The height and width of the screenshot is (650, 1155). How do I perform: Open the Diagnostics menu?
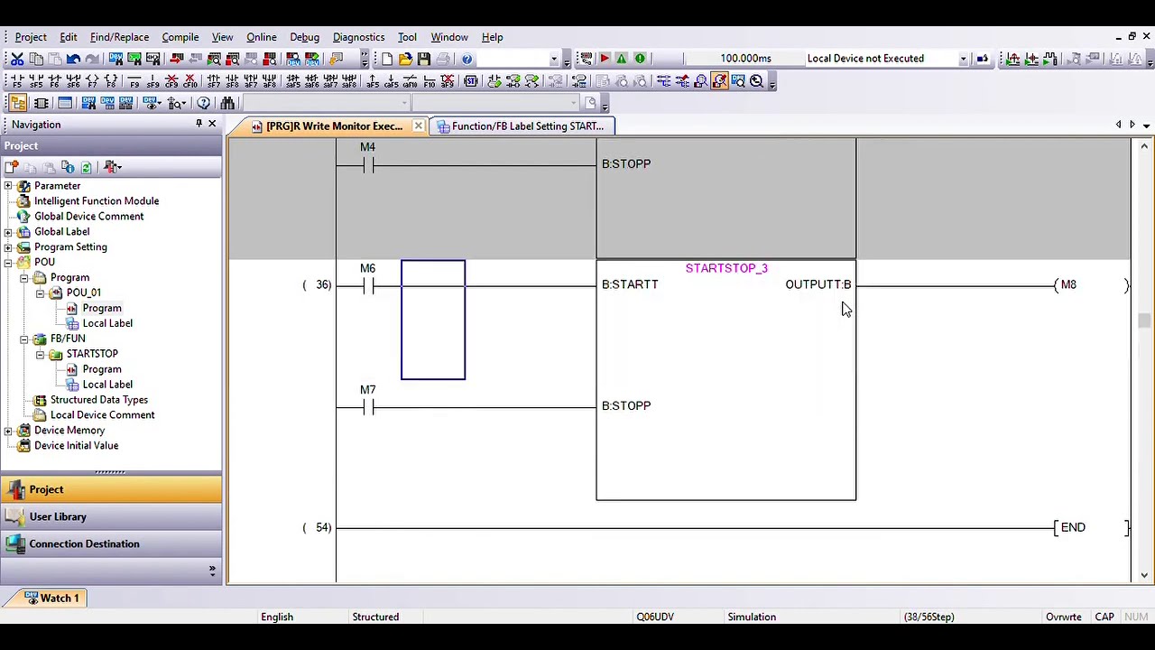pos(358,37)
